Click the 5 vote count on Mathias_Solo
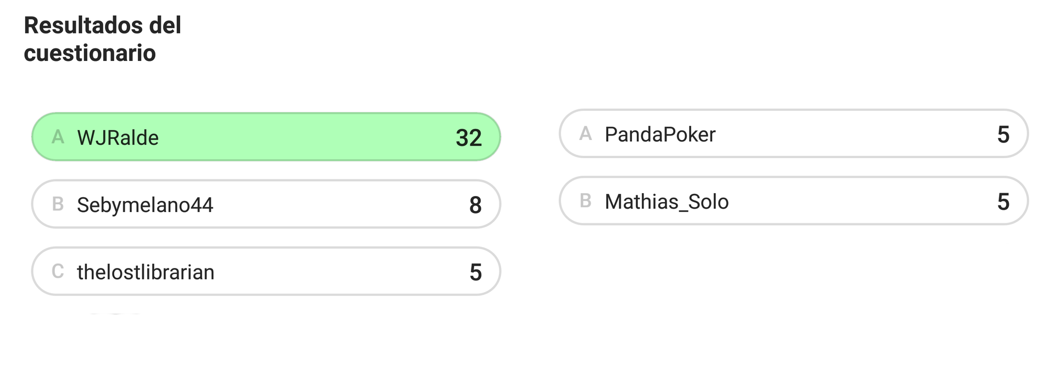1055x386 pixels. 1003,202
